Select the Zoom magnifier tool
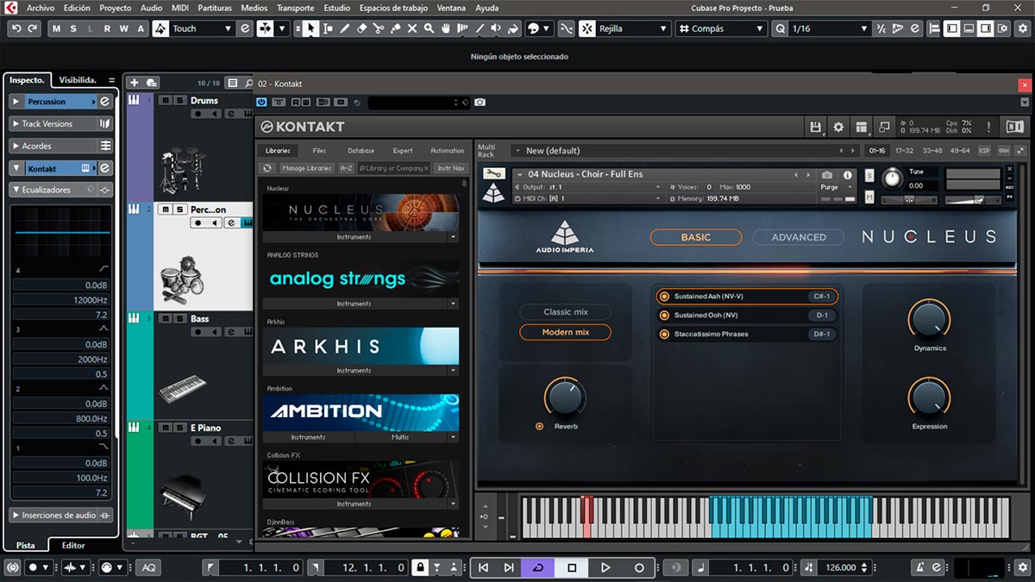This screenshot has height=582, width=1035. 429,28
